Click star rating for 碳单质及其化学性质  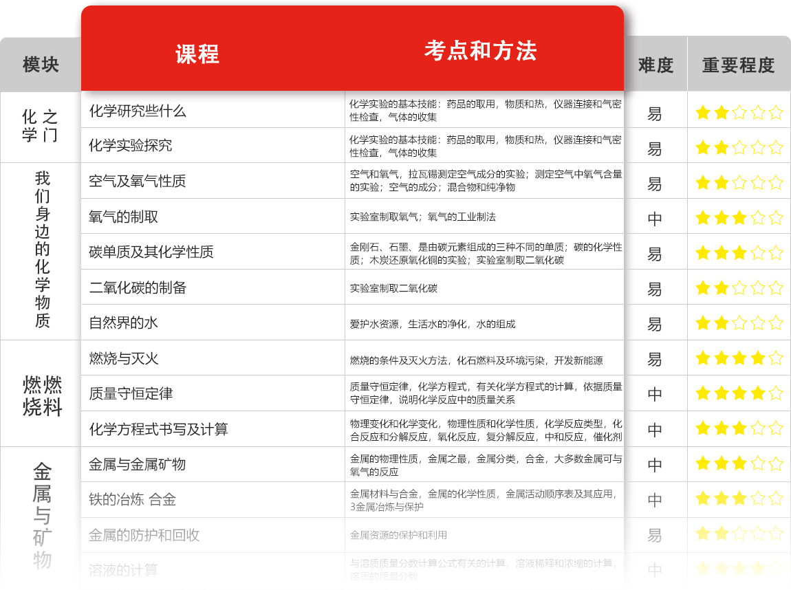[x=739, y=252]
